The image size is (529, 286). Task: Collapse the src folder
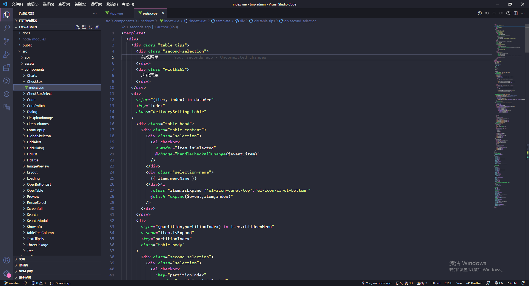[57, 51]
